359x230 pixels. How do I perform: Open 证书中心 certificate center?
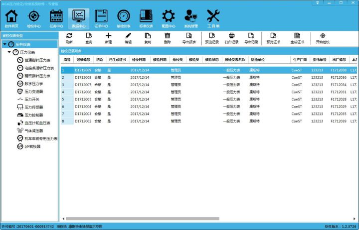(101, 17)
